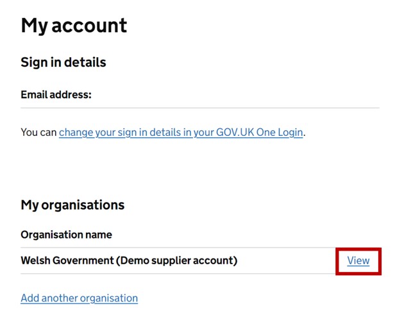This screenshot has width=404, height=320.
Task: Click the words "You can" before the link
Action: (x=38, y=133)
